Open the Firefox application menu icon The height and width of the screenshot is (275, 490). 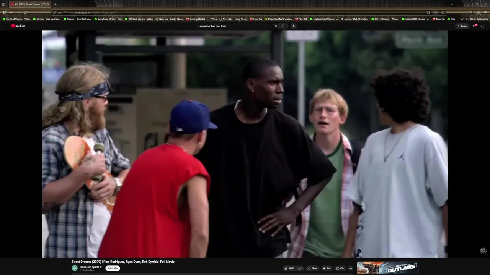(485, 12)
